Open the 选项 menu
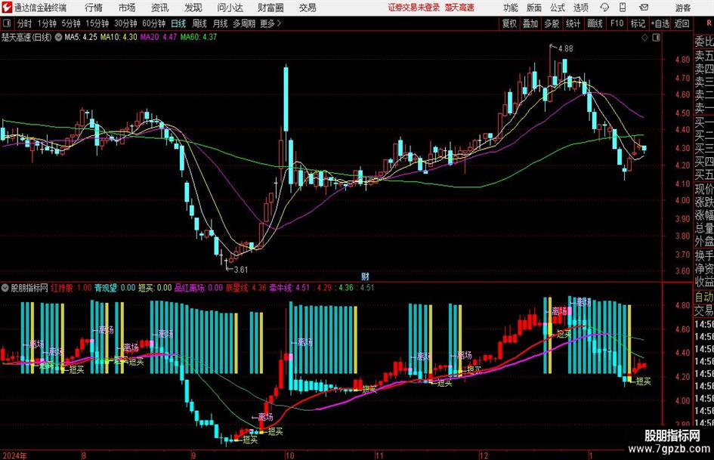This screenshot has width=714, height=460. [x=580, y=8]
